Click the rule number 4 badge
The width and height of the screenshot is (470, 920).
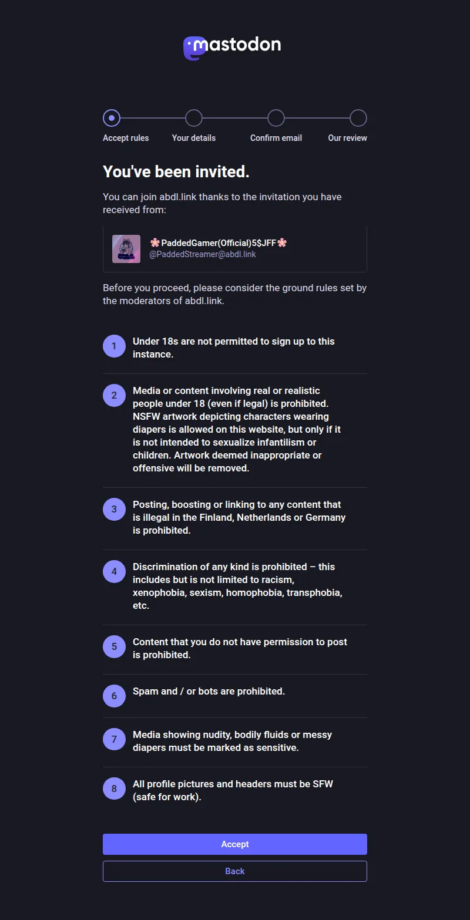[x=114, y=572]
